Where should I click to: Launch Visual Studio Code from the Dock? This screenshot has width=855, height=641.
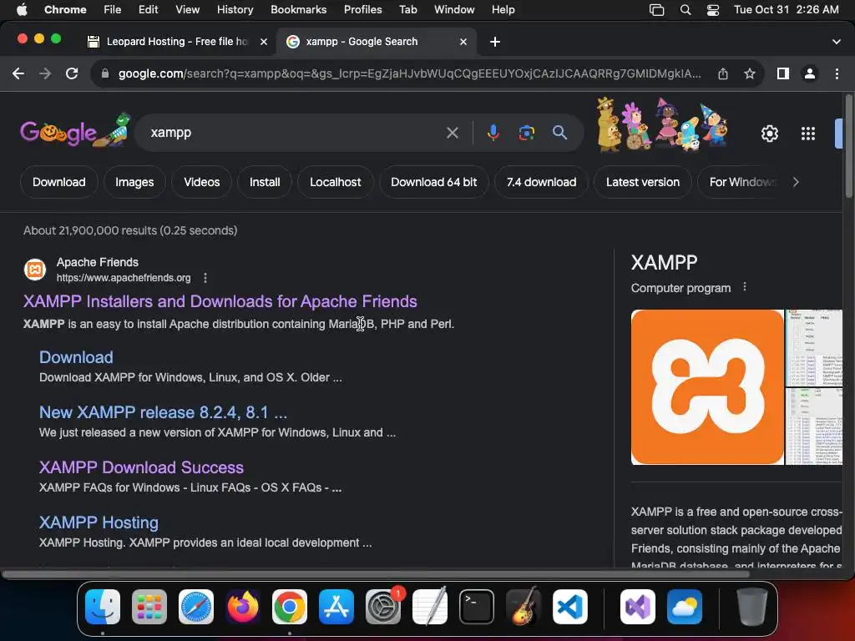click(x=569, y=607)
